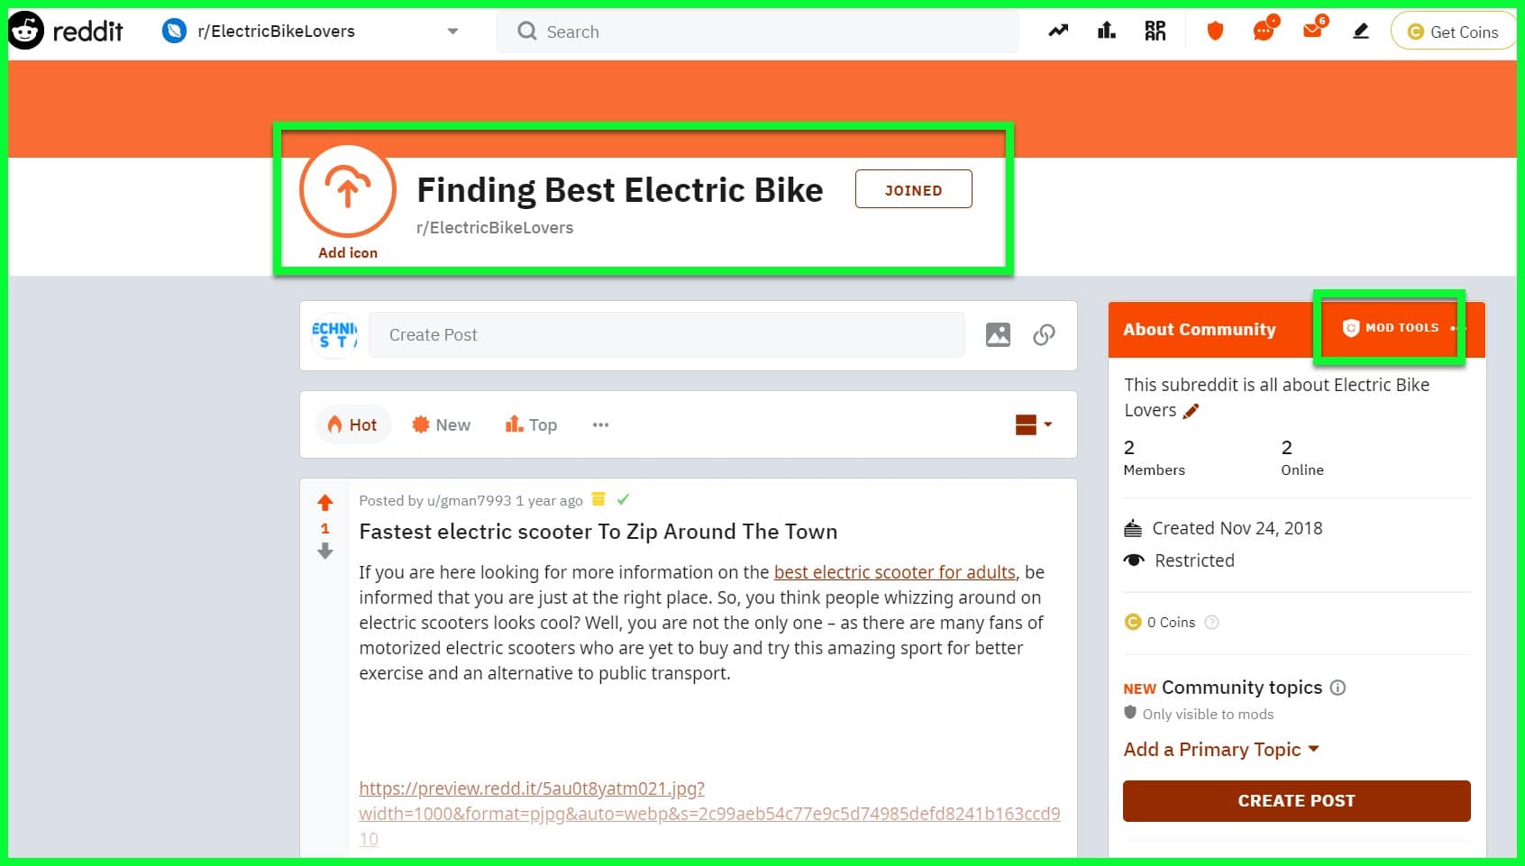Create a link post using the link icon
This screenshot has width=1525, height=866.
[x=1044, y=334]
